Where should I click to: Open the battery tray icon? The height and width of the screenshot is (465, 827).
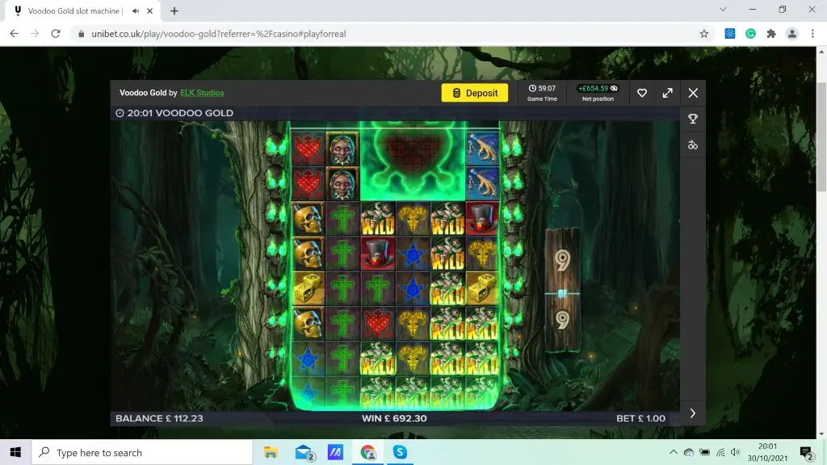tap(704, 452)
